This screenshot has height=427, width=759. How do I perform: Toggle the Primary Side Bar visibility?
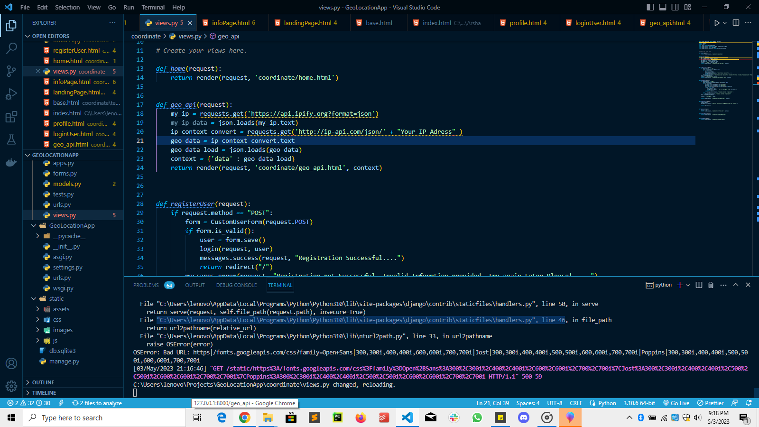click(x=650, y=7)
